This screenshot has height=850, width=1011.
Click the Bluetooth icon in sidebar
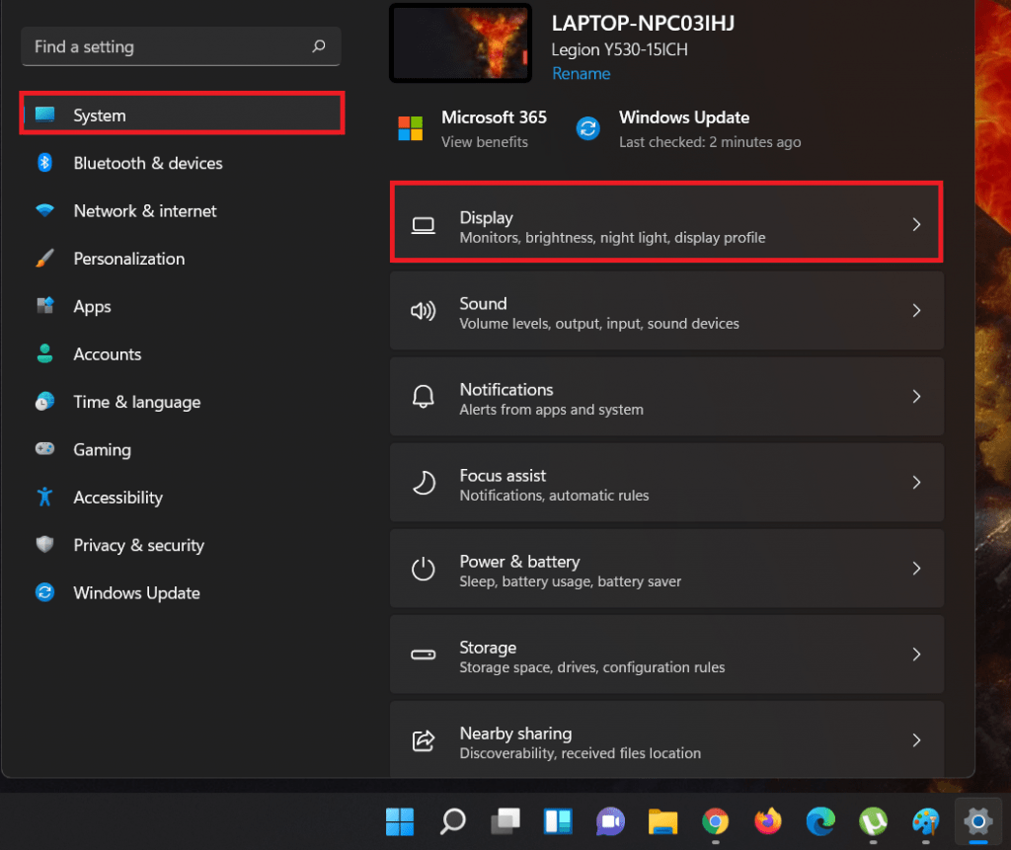click(44, 163)
